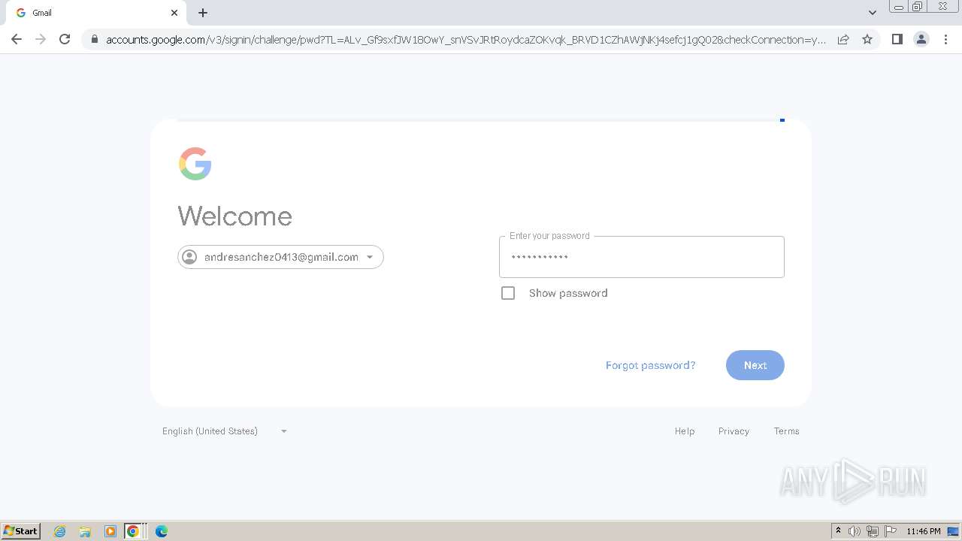Click the Show password label

click(568, 293)
